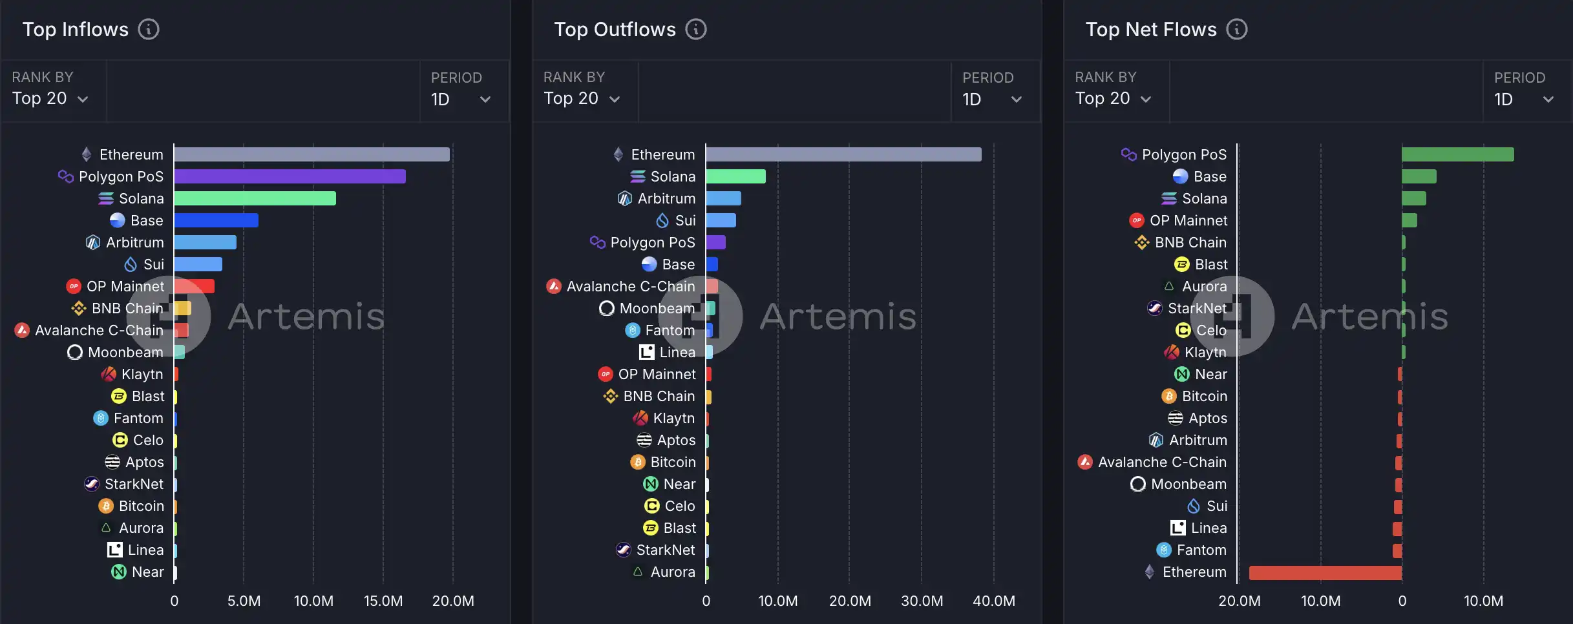Click the Ethereum inflow bar
This screenshot has height=624, width=1573.
click(x=311, y=154)
